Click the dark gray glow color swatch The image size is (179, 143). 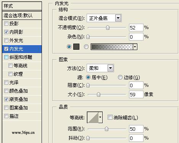(76, 47)
